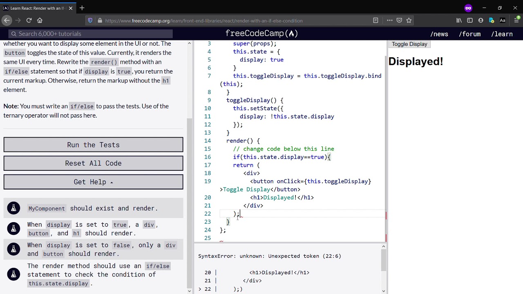Click the Displayed! heading in preview
Viewport: 523px width, 294px height.
pyautogui.click(x=416, y=62)
